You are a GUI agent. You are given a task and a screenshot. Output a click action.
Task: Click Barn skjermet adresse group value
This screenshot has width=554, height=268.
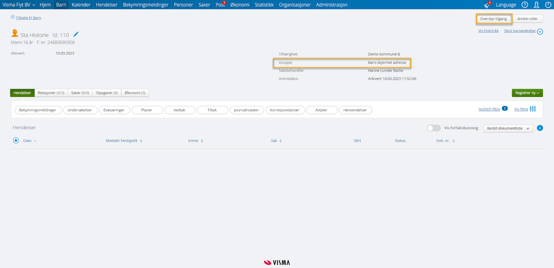pos(387,63)
